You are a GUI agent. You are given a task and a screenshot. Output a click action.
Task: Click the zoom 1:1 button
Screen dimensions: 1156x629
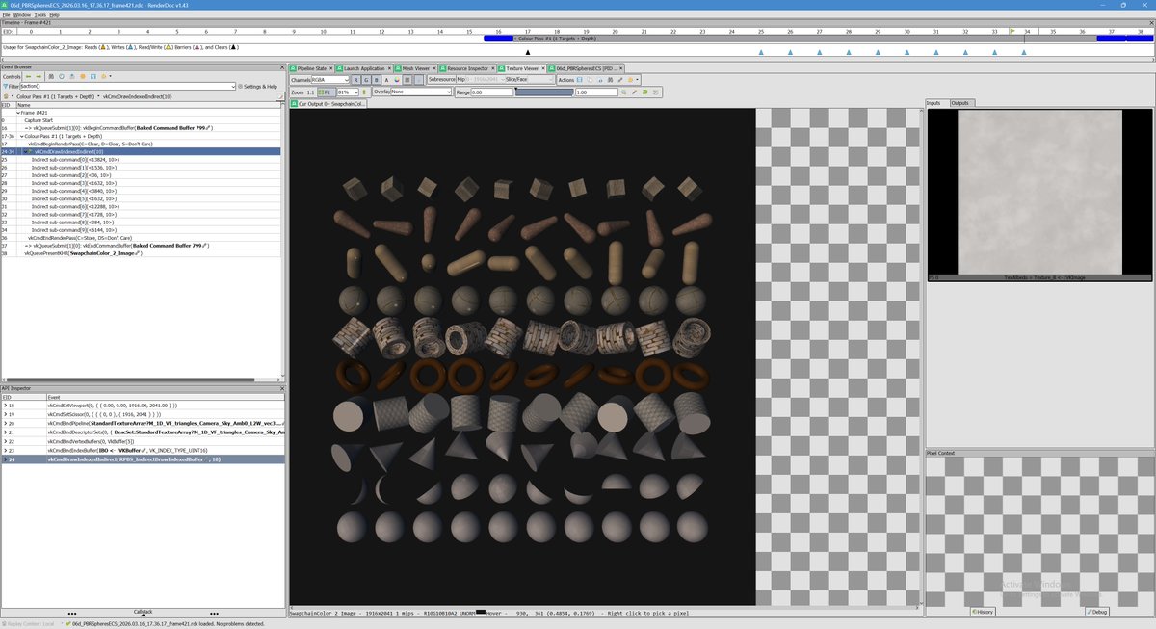pos(311,92)
